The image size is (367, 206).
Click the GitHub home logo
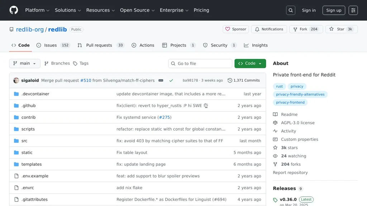(x=14, y=10)
